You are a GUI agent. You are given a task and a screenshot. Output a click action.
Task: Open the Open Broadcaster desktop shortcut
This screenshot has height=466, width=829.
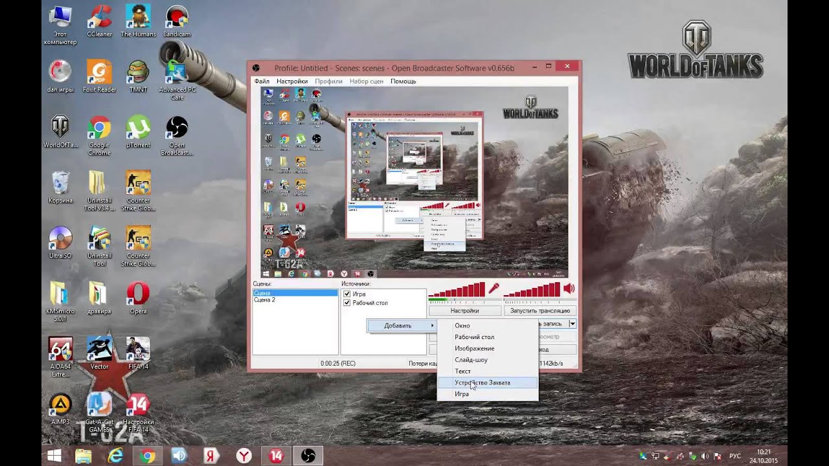[177, 136]
